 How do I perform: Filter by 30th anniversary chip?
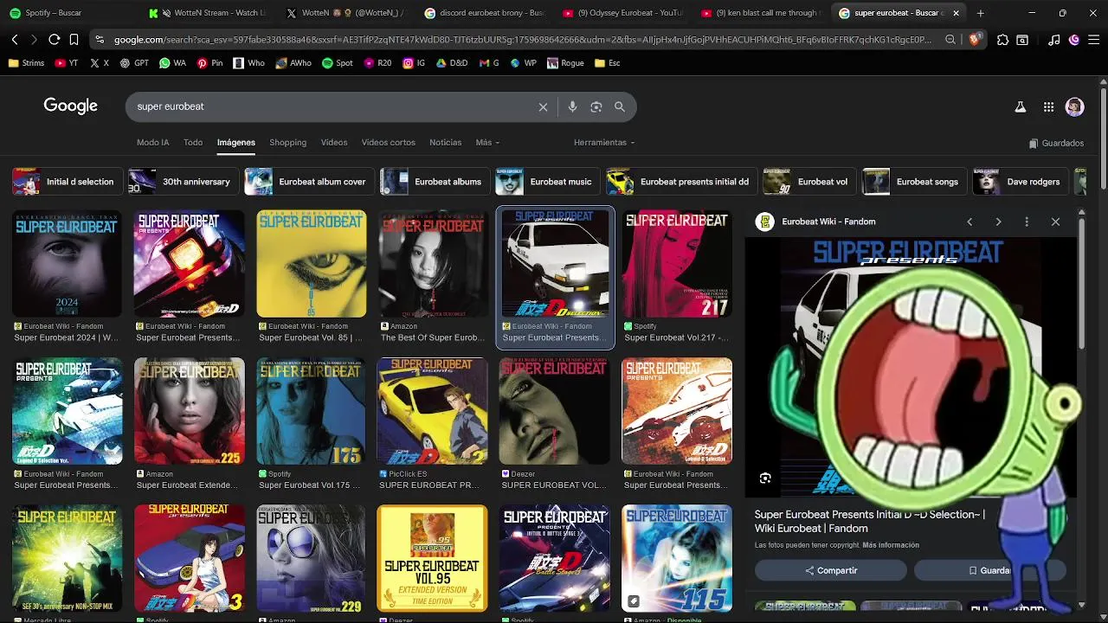182,182
